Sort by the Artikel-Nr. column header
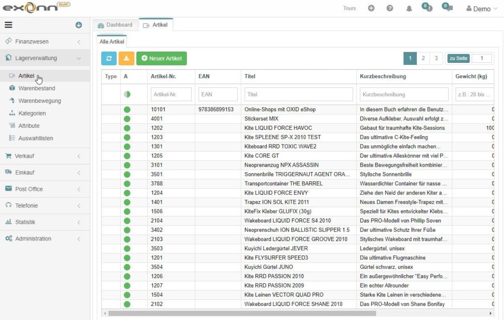 [163, 76]
